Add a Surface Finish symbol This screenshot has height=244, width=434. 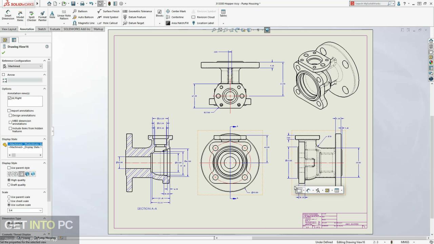pyautogui.click(x=108, y=11)
